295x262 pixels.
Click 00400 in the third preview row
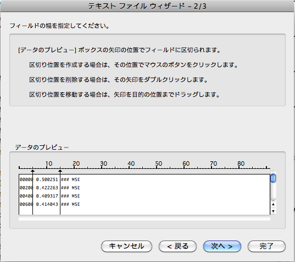pyautogui.click(x=26, y=196)
